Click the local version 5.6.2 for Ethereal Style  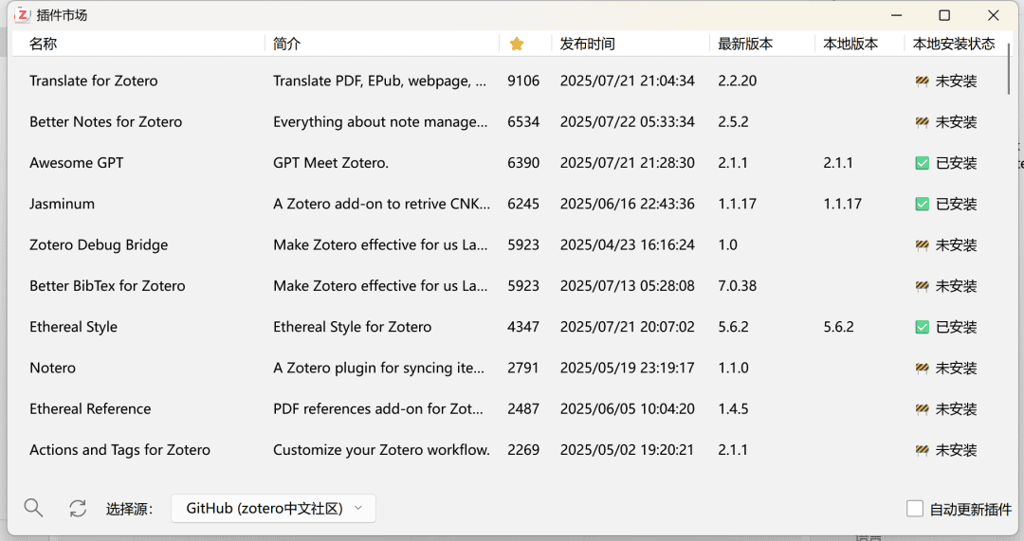click(838, 327)
